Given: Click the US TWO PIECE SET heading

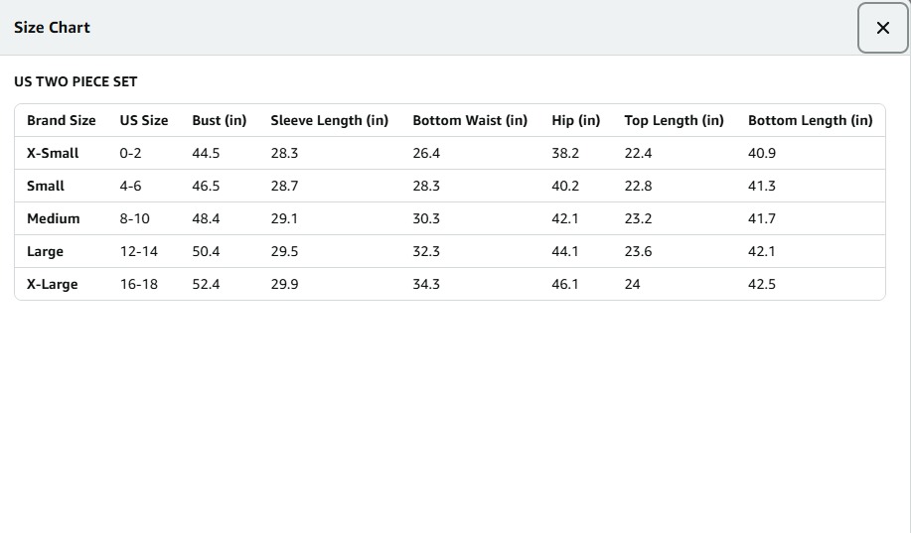Looking at the screenshot, I should (76, 81).
